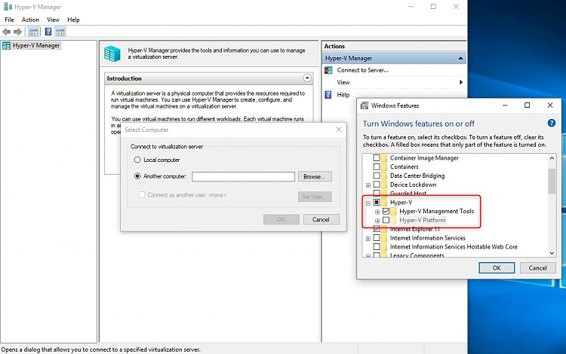Open the View menu in menu bar

tap(53, 20)
